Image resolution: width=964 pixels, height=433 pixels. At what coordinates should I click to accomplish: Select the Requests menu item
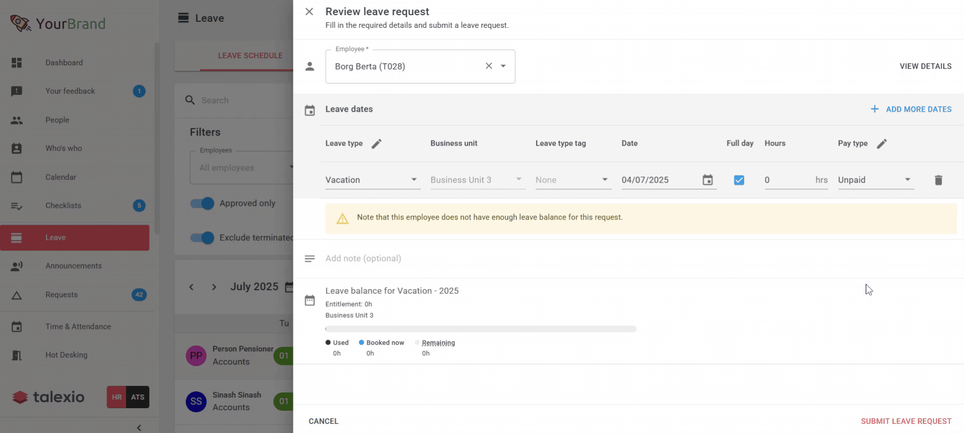[75, 295]
